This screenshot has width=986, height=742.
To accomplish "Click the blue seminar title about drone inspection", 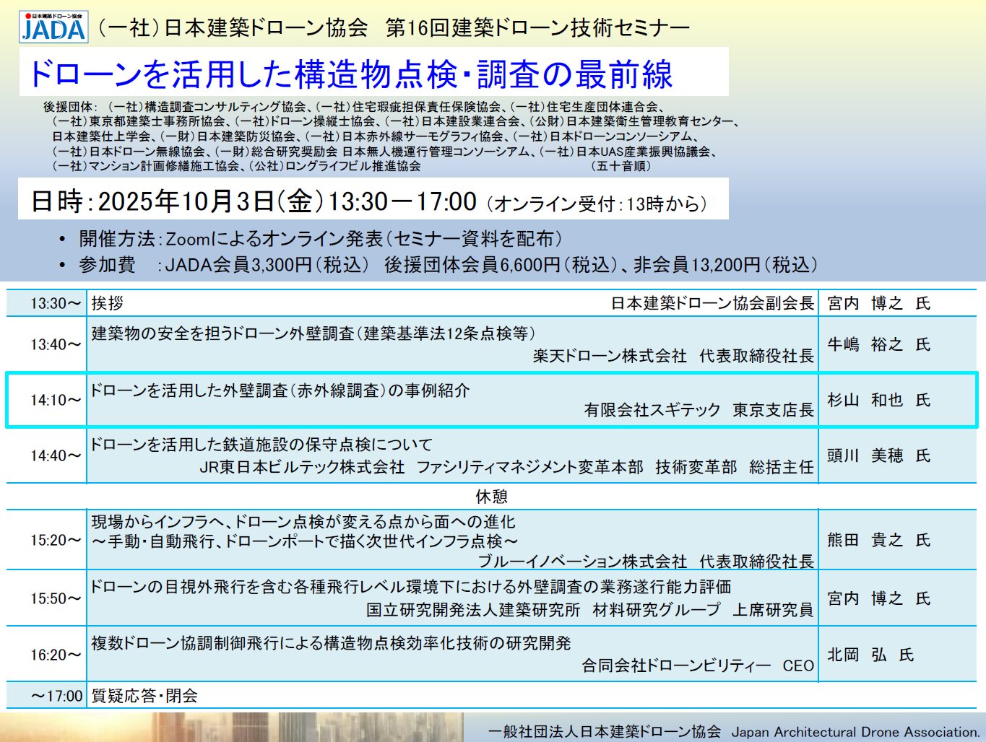I will click(350, 74).
